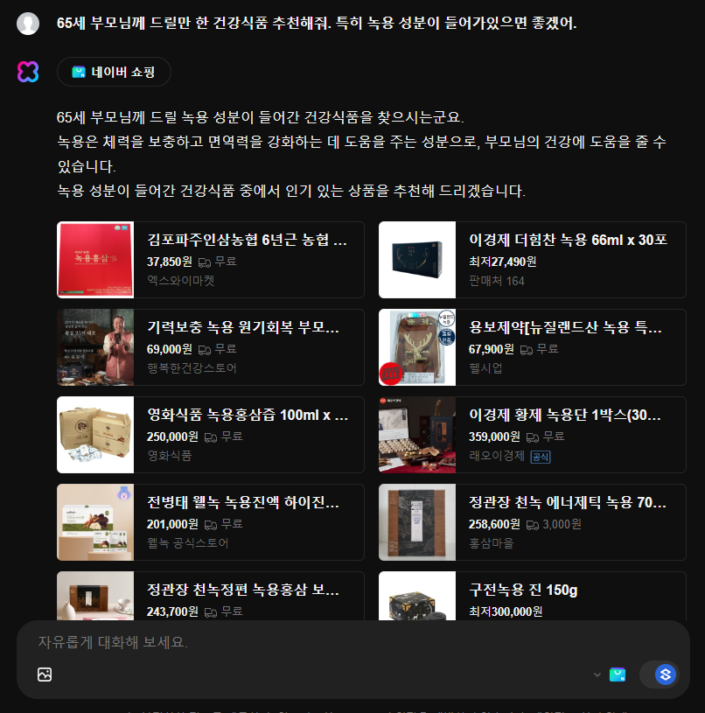The image size is (705, 713).
Task: Open the 웰녹 product box thumbnail
Action: [95, 522]
